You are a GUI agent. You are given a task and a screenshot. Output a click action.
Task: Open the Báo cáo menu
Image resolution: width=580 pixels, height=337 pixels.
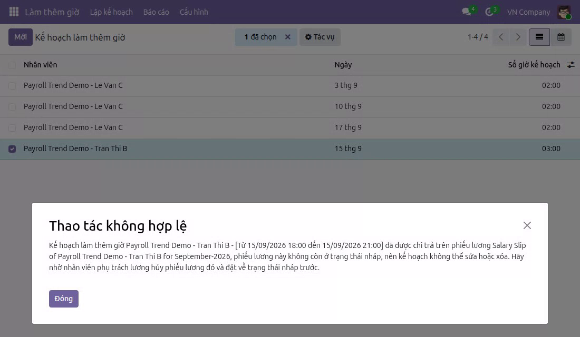coord(156,12)
